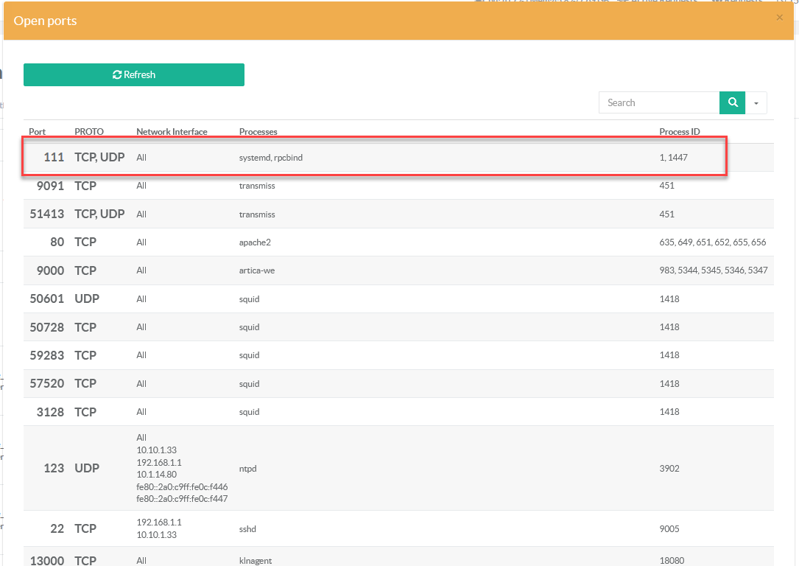The image size is (799, 566).
Task: Select the port 3128 squid row
Action: (x=398, y=412)
